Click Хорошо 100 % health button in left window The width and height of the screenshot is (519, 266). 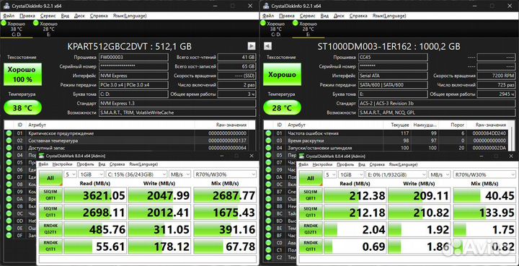pos(23,74)
